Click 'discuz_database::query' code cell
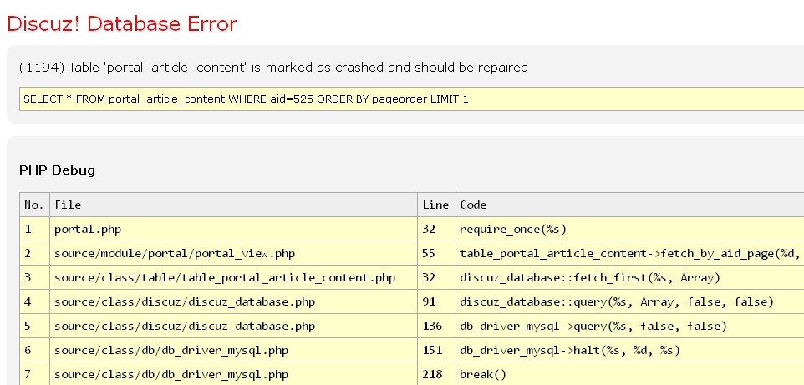Screen dimensions: 804x385 (x=629, y=302)
